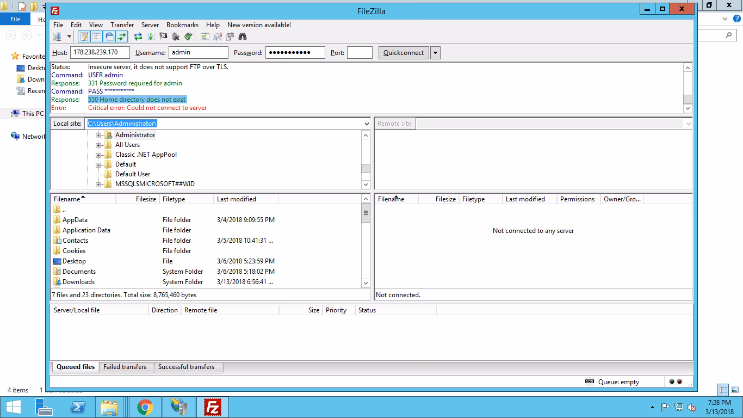Toggle the transfer queue display
This screenshot has height=418, width=743.
coord(122,37)
